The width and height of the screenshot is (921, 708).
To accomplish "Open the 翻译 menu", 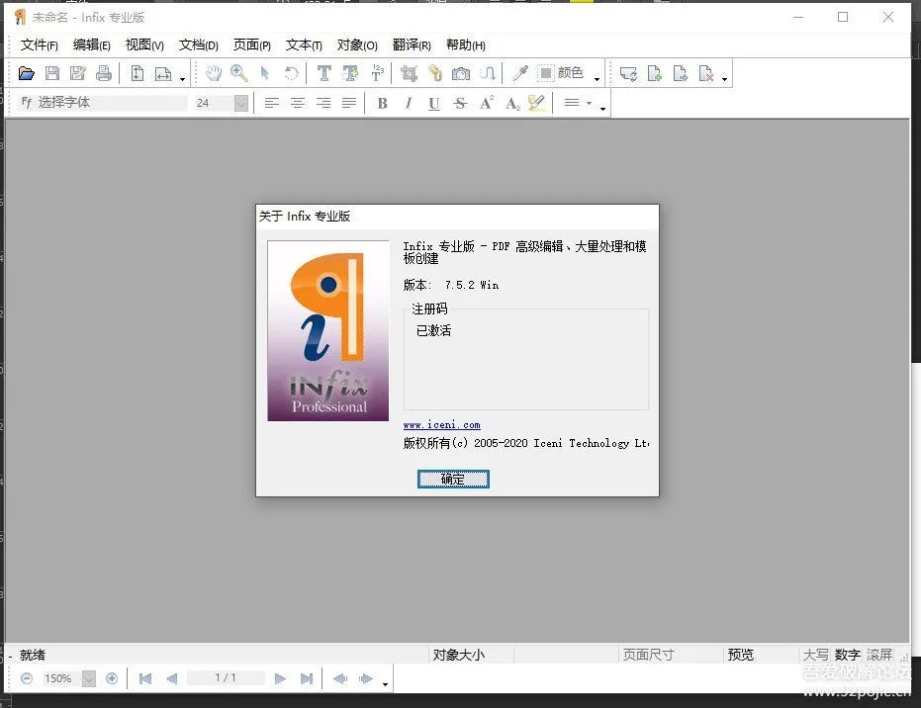I will [413, 44].
